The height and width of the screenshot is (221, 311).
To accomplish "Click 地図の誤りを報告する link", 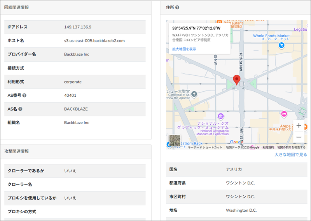I will tap(291, 147).
